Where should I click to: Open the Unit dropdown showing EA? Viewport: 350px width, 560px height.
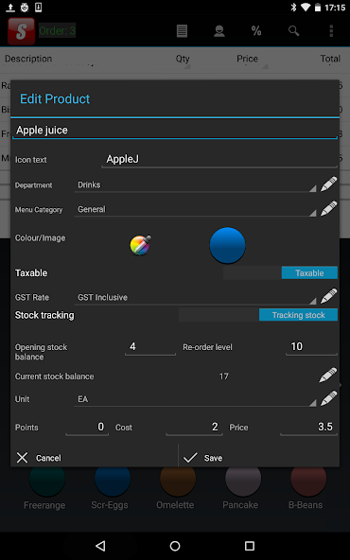click(196, 399)
